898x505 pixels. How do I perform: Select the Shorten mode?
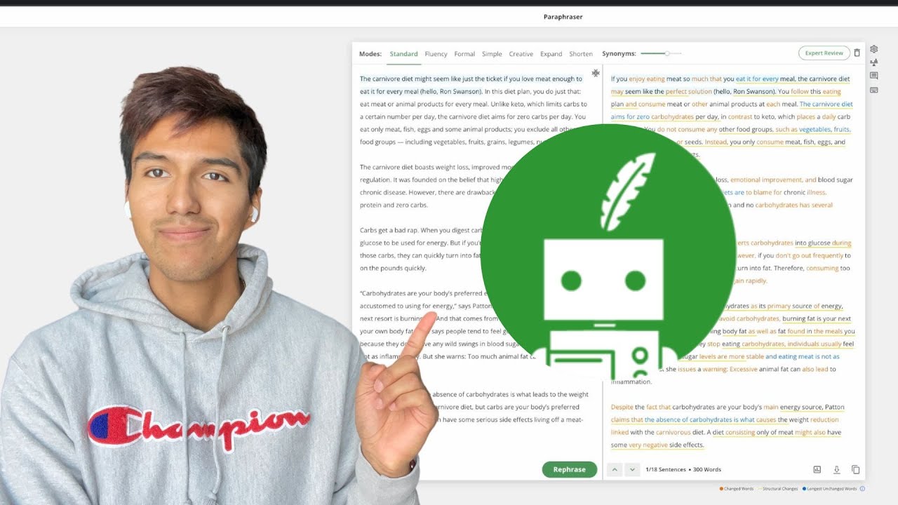click(581, 54)
